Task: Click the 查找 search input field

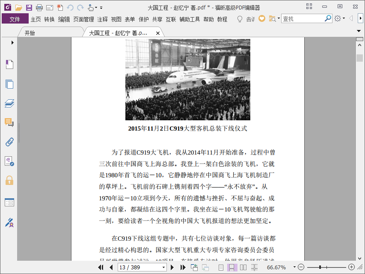Action: click(x=303, y=19)
